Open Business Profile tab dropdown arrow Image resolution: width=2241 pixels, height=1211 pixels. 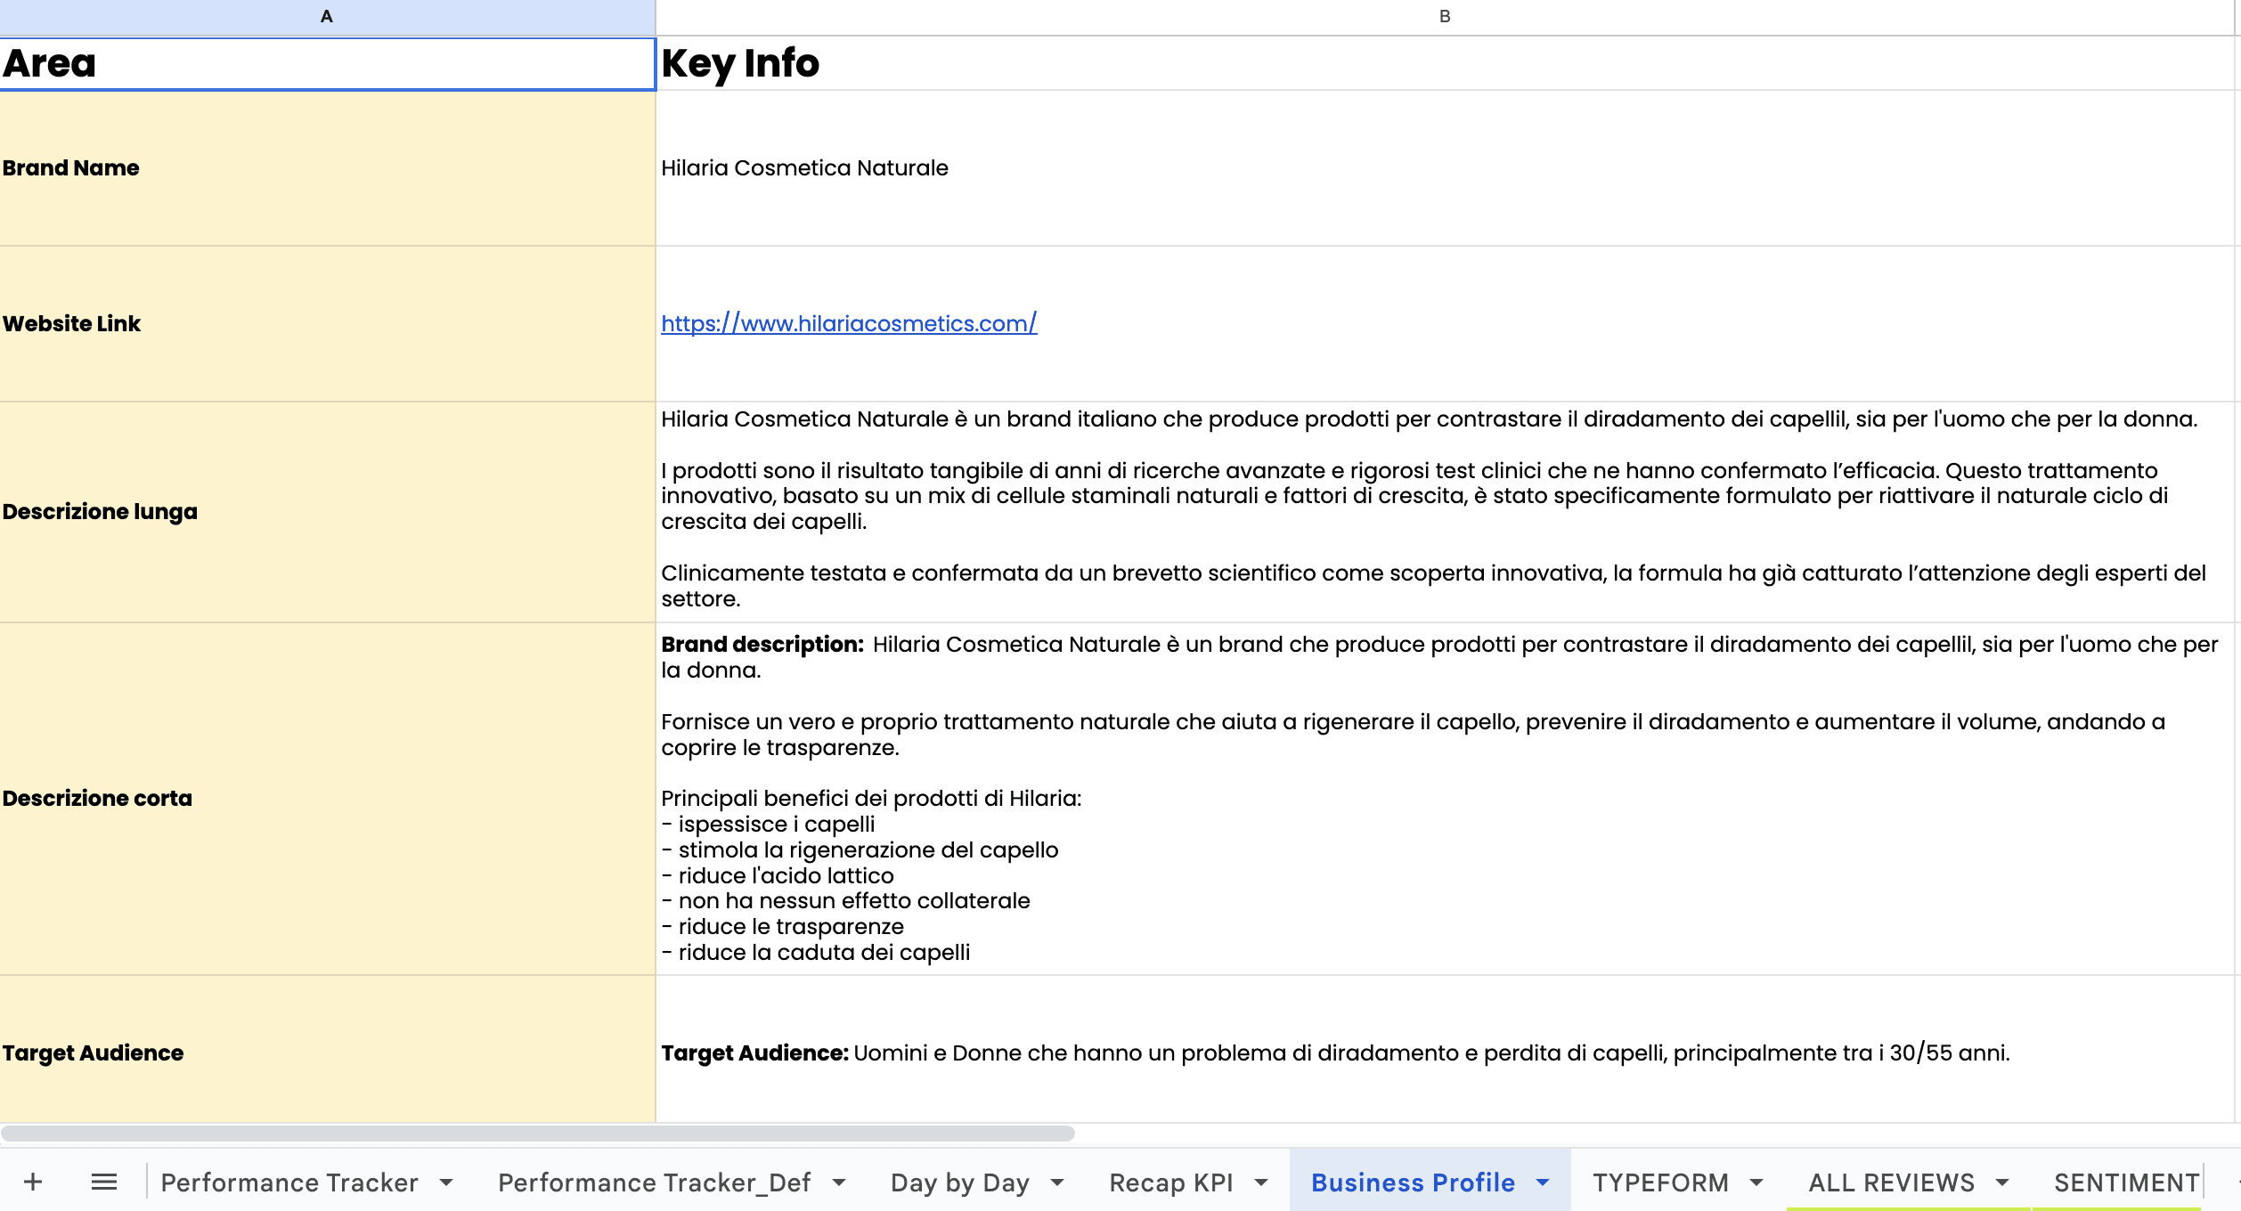tap(1543, 1183)
